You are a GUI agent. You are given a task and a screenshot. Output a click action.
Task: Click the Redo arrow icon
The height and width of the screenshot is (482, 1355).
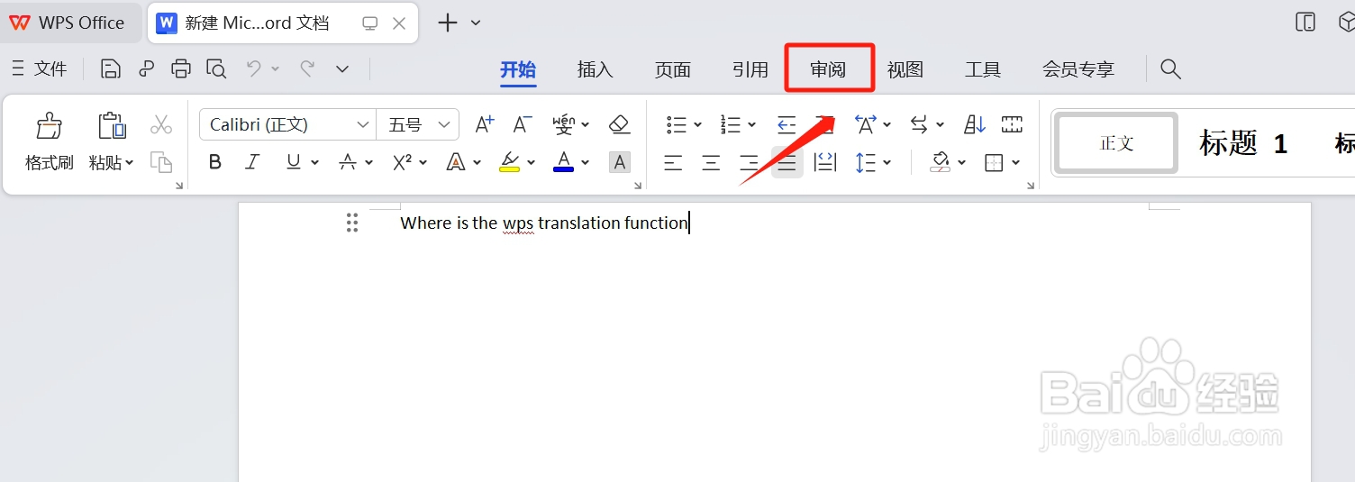307,68
